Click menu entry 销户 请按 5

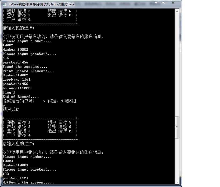coord(59,122)
